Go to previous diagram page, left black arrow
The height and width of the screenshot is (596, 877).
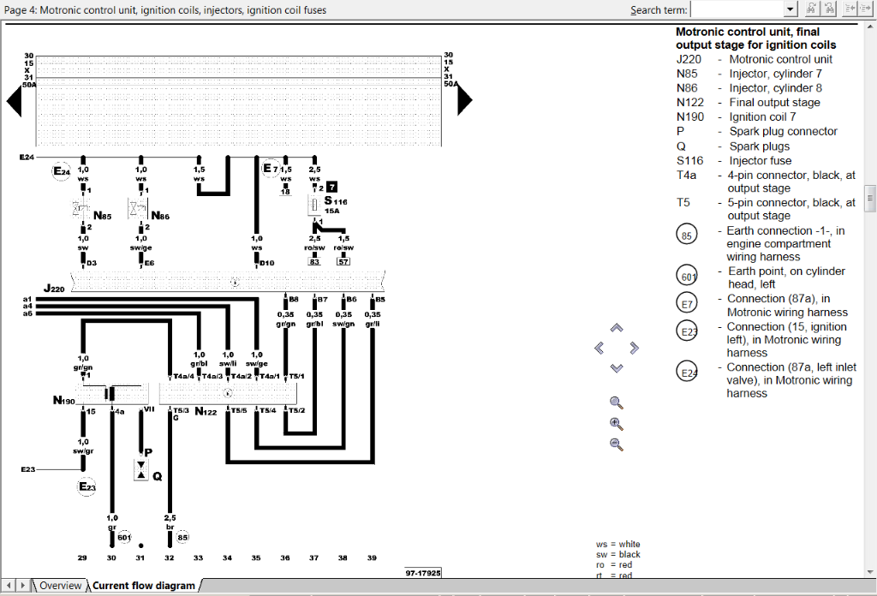14,101
